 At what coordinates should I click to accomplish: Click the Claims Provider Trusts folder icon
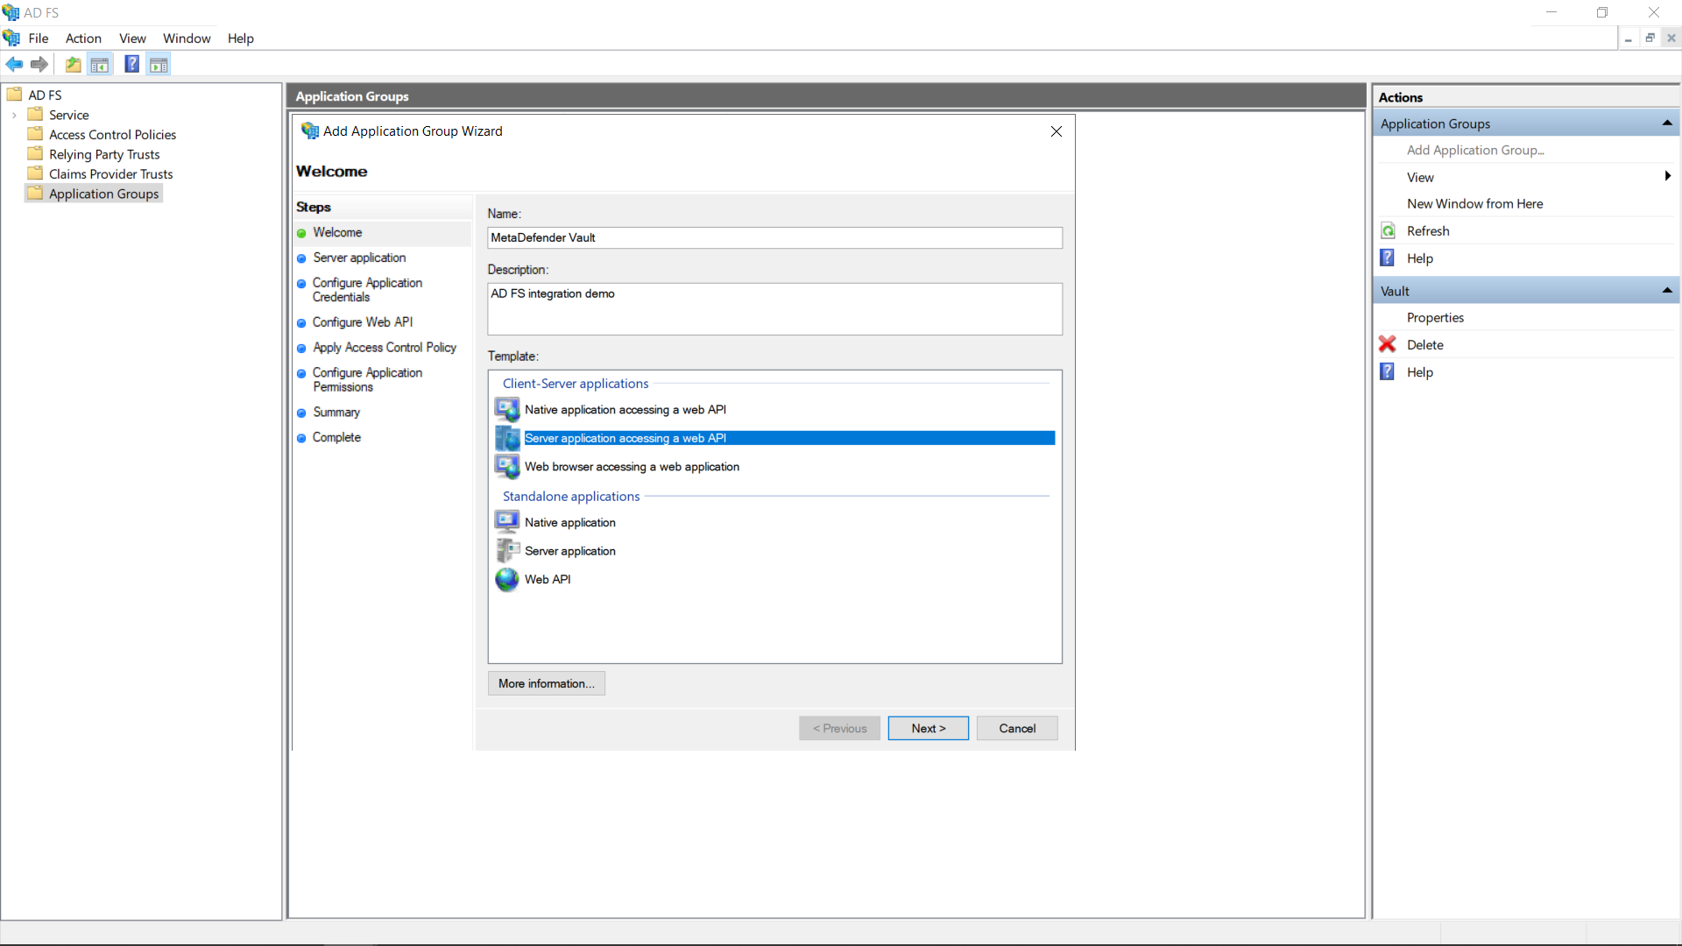tap(35, 173)
